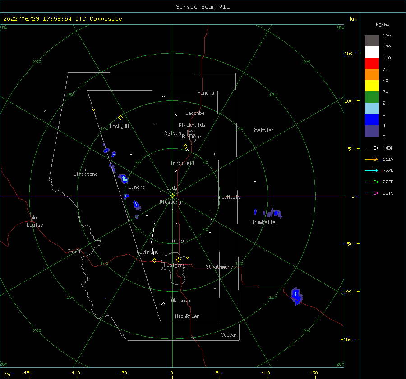Viewport: 406px width, 379px height.
Task: Select the yellow diamond marker above Calgary label
Action: click(178, 260)
